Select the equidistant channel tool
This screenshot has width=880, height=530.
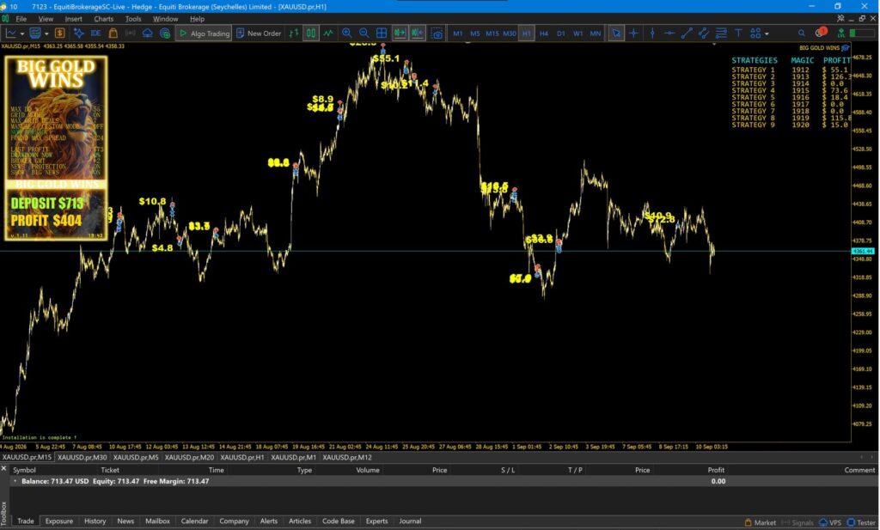pyautogui.click(x=704, y=34)
